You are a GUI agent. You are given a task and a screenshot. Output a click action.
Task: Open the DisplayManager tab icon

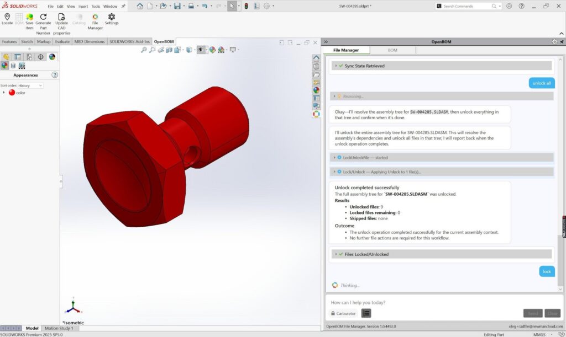52,57
